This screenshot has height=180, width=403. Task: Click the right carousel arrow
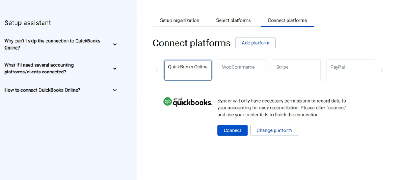382,70
